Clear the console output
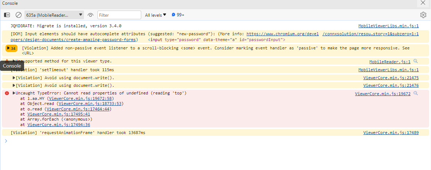The height and width of the screenshot is (170, 431). point(18,15)
